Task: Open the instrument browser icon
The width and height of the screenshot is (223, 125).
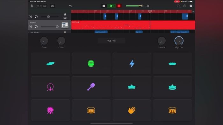Action: pos(39,6)
